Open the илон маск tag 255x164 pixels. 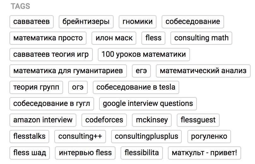click(x=114, y=38)
